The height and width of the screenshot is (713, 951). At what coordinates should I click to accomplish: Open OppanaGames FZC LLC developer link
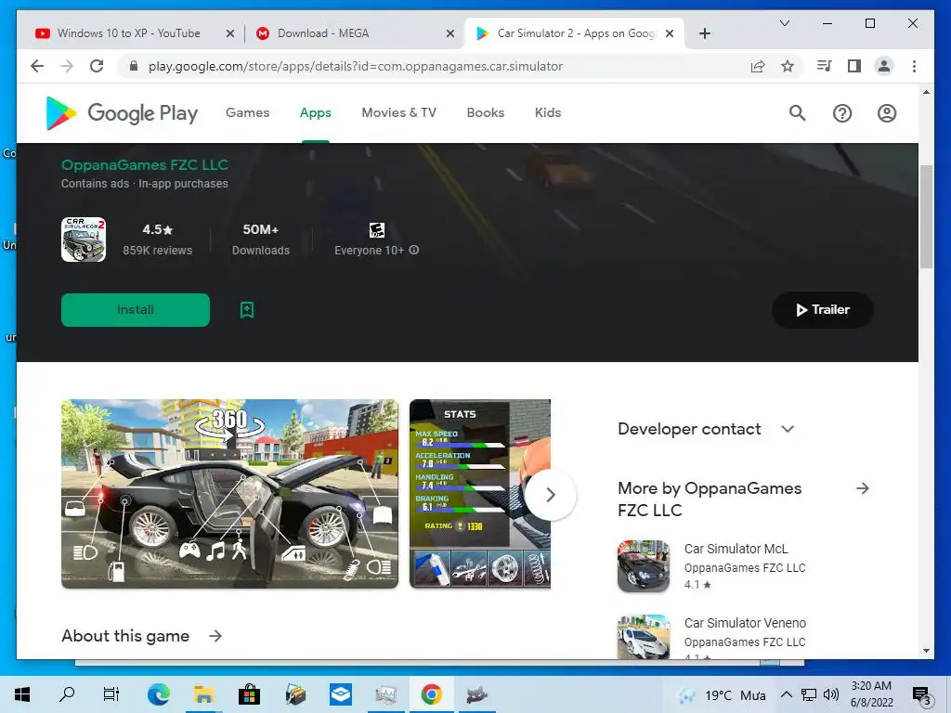point(144,165)
